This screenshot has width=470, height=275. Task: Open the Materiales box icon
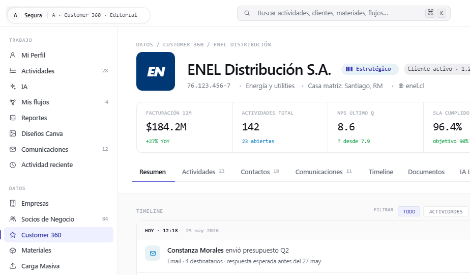[x=13, y=251]
